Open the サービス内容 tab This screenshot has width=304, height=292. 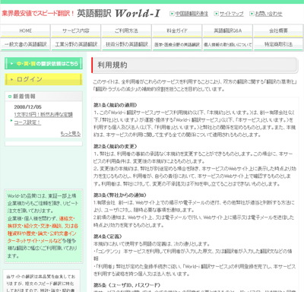coord(76,31)
